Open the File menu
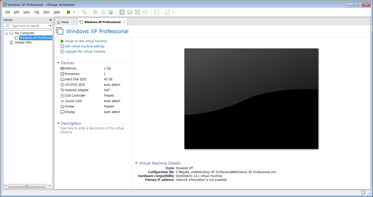The image size is (373, 197). click(8, 12)
